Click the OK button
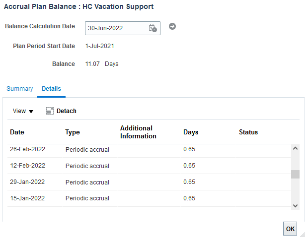Screen dimensions: 308x240 tap(290, 229)
